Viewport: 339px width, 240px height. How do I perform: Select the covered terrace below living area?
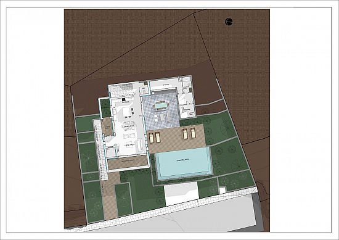[x=128, y=162]
